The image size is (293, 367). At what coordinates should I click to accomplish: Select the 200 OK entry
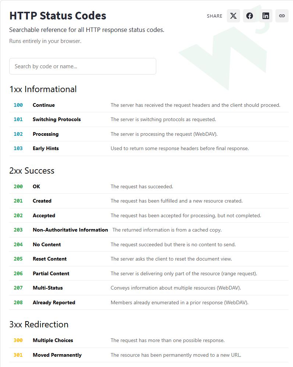149,186
